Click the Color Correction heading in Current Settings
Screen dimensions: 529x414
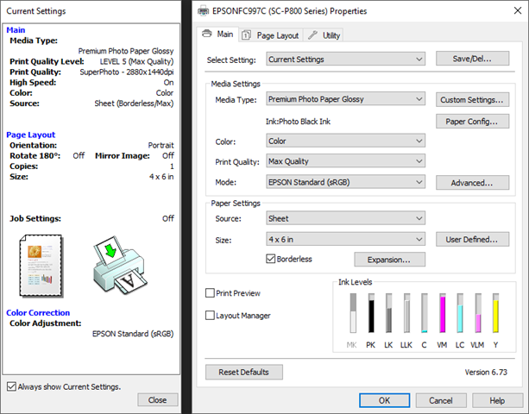(38, 312)
